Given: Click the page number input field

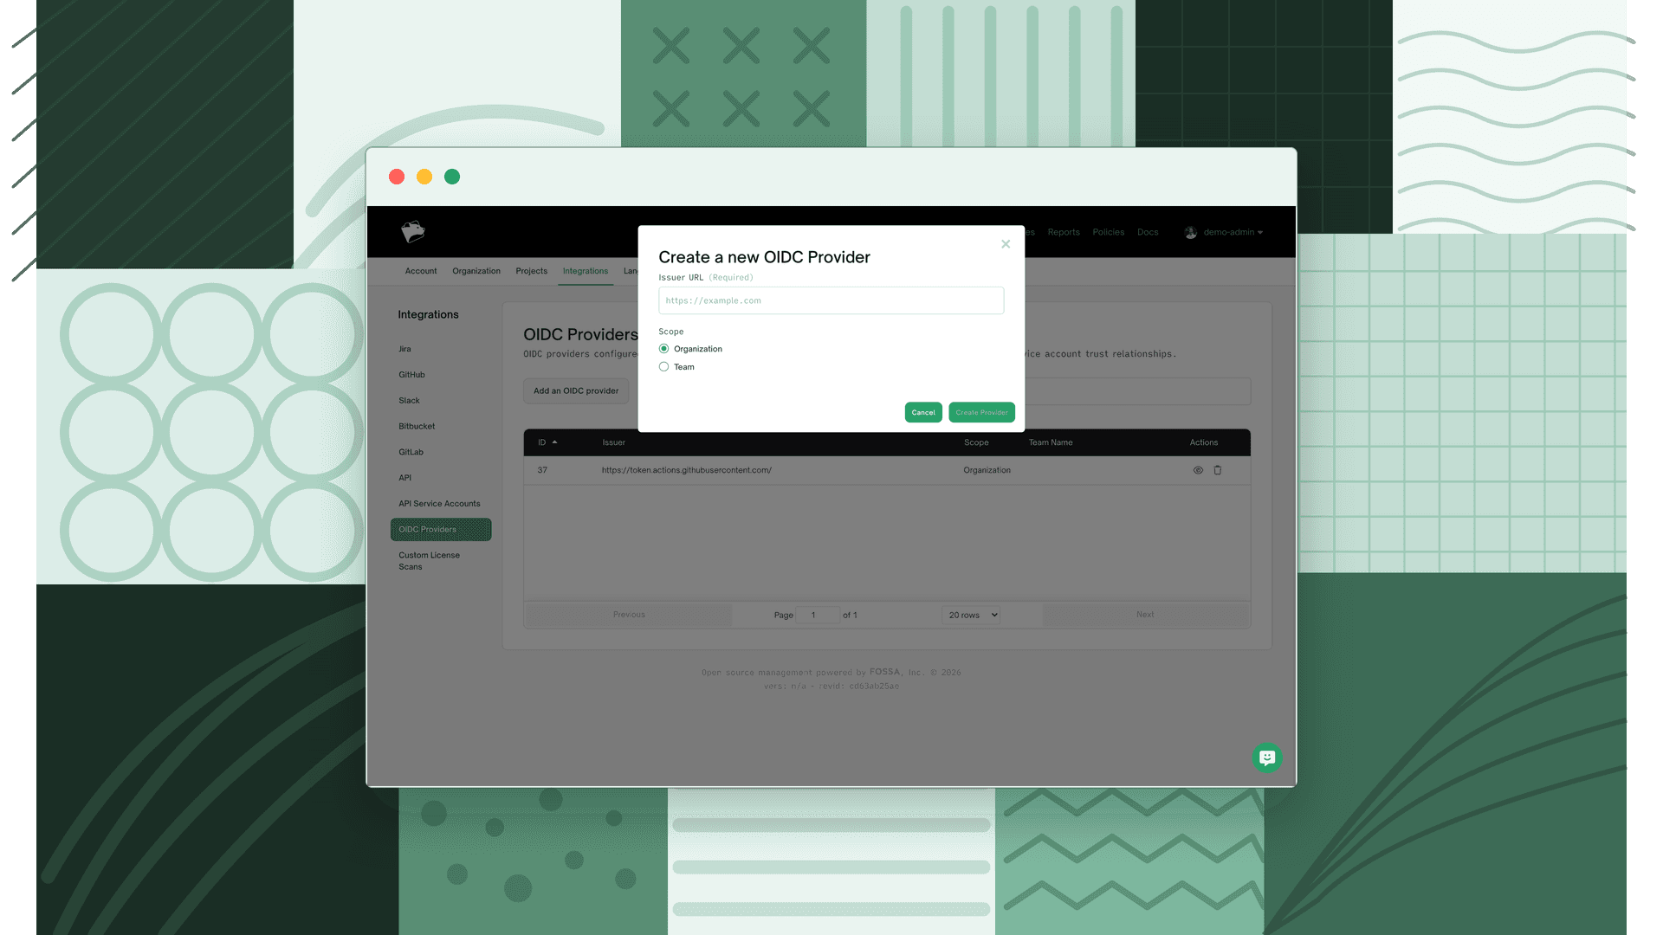Looking at the screenshot, I should click(x=817, y=615).
